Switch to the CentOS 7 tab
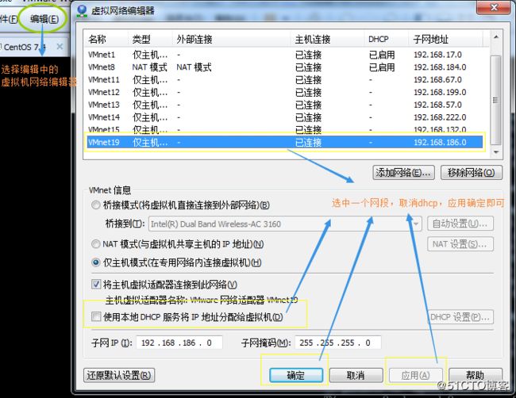The width and height of the screenshot is (516, 398). tap(25, 47)
